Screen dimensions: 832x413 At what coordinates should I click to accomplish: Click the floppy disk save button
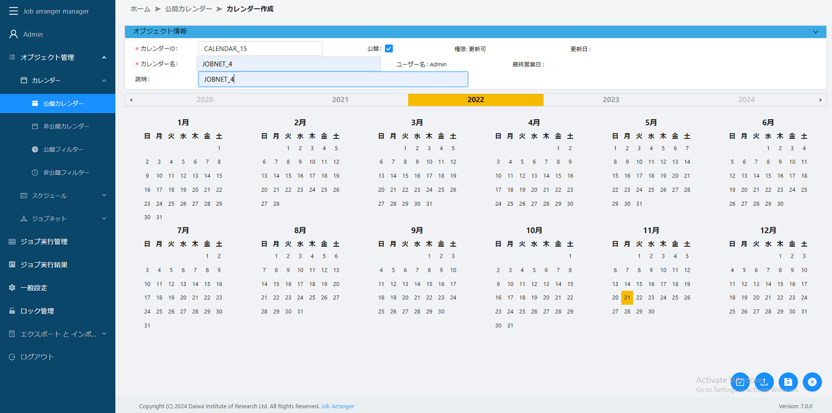click(x=788, y=381)
